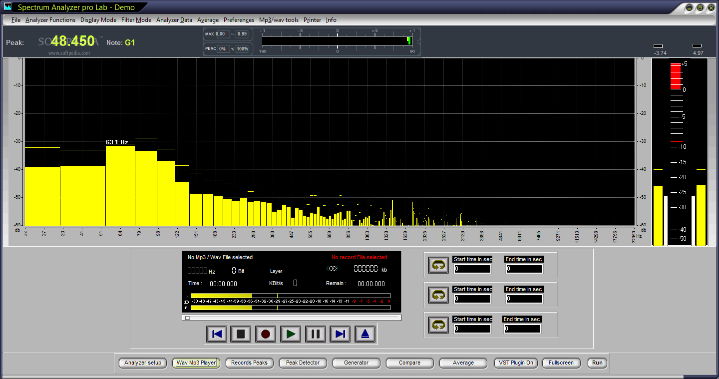Toggle the Wav Mp3 Player panel

coord(196,363)
